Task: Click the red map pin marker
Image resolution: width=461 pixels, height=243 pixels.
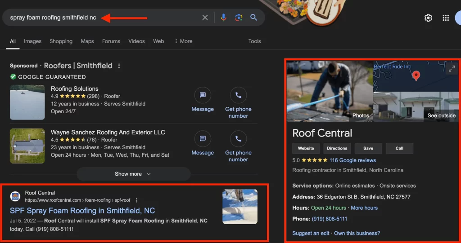Action: [x=416, y=76]
